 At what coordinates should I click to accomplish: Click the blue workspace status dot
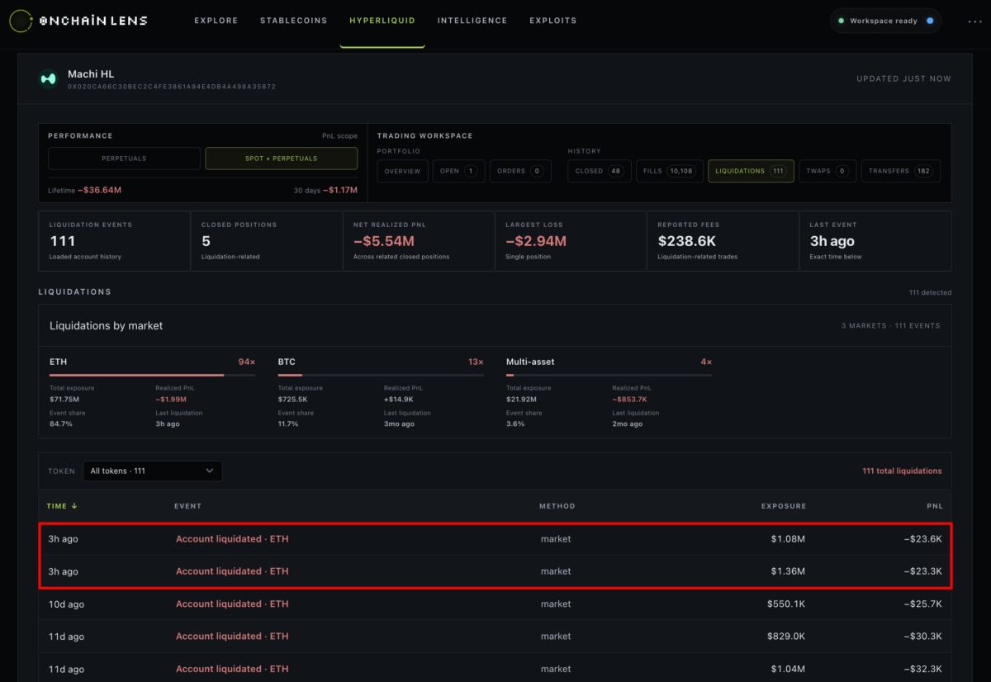[x=930, y=21]
